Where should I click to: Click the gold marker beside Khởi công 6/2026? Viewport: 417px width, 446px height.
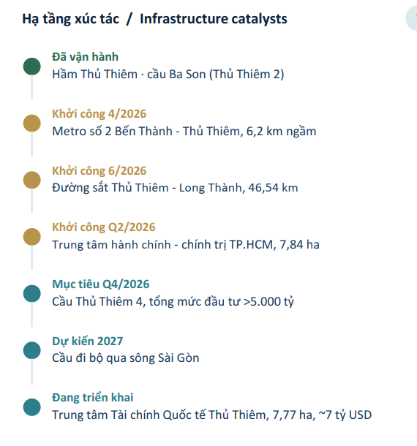tap(32, 180)
